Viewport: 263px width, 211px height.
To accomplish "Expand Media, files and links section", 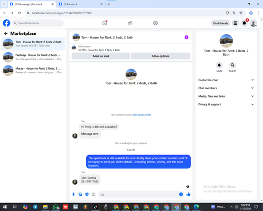I will (x=226, y=96).
